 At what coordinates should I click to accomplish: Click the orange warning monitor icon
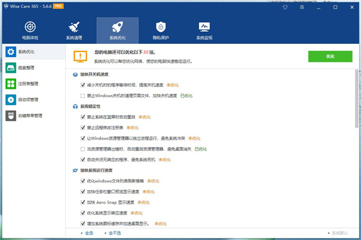[80, 56]
